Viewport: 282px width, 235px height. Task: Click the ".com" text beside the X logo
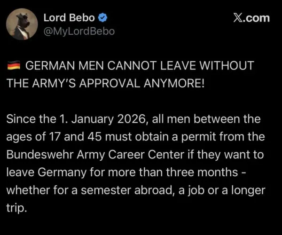click(x=258, y=18)
